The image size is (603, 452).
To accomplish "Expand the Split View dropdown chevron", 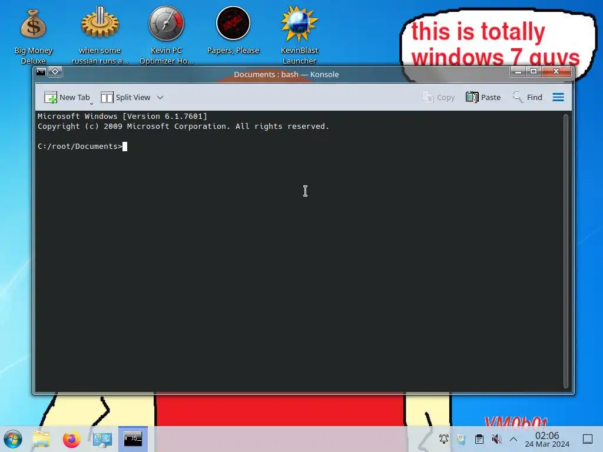I will click(160, 98).
